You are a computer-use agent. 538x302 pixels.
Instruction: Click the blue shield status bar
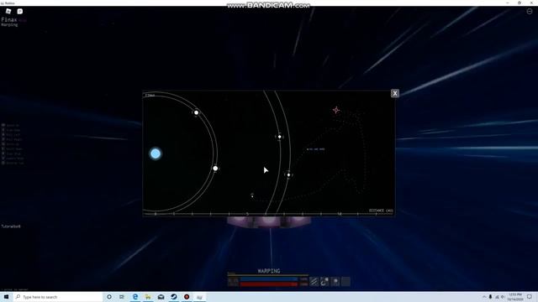point(269,279)
